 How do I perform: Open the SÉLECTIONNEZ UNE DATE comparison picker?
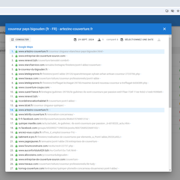tap(137, 40)
